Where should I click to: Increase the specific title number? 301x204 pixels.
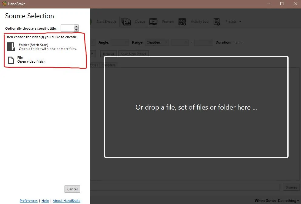76,26
